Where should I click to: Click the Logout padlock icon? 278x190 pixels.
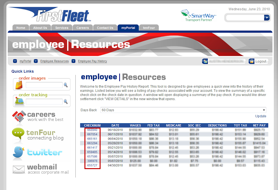[252, 61]
